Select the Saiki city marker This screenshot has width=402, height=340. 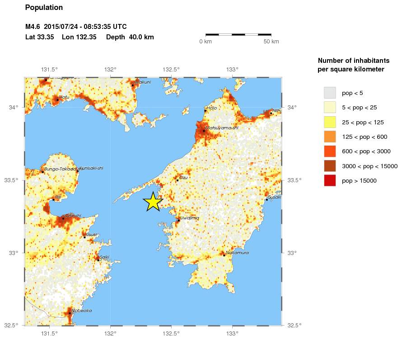[x=98, y=260]
